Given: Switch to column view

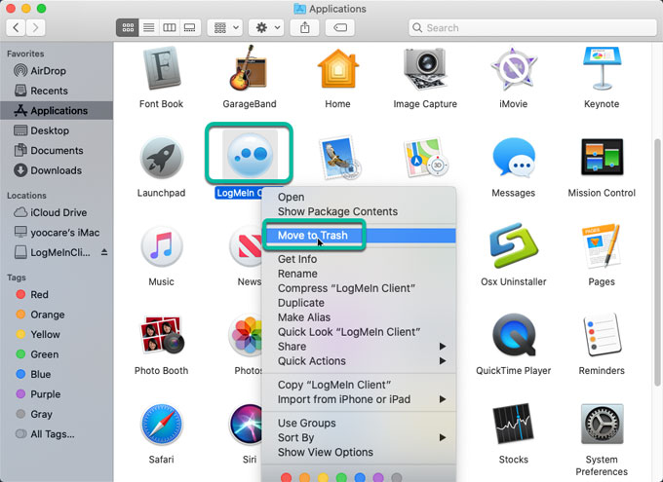Looking at the screenshot, I should tap(169, 28).
